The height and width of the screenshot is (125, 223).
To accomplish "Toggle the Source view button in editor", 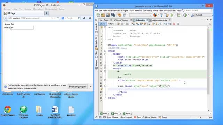I will 102,24.
